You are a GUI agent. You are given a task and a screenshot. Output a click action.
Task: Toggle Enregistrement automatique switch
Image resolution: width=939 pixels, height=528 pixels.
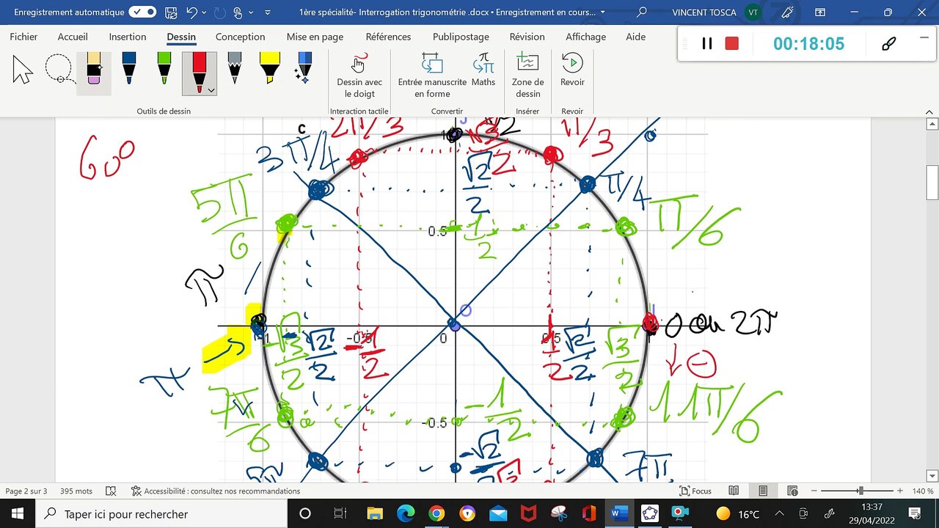142,12
